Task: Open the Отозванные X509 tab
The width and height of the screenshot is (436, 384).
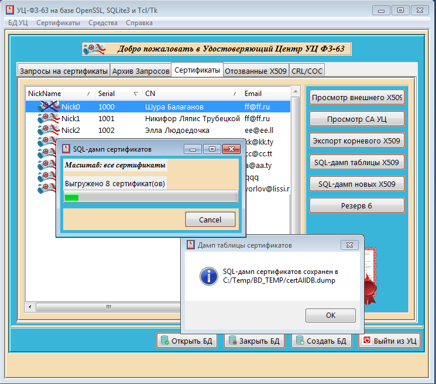Action: click(x=255, y=71)
